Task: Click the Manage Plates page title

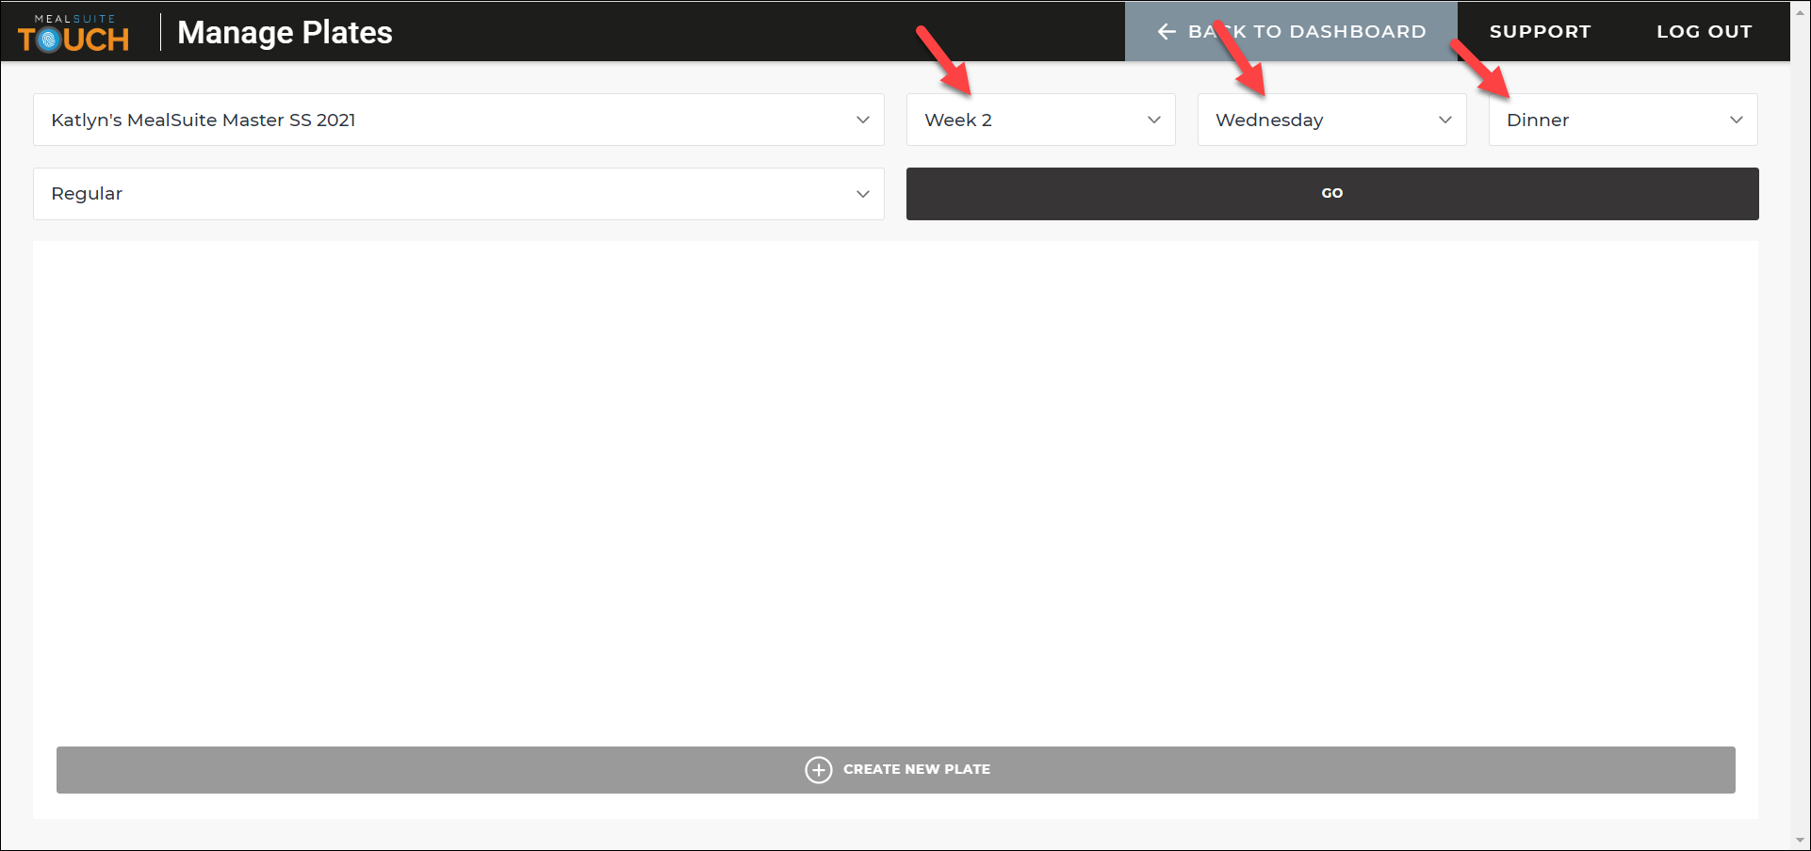Action: [x=285, y=32]
